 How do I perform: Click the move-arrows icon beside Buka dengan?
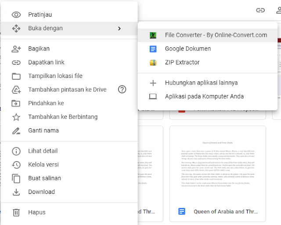16,28
